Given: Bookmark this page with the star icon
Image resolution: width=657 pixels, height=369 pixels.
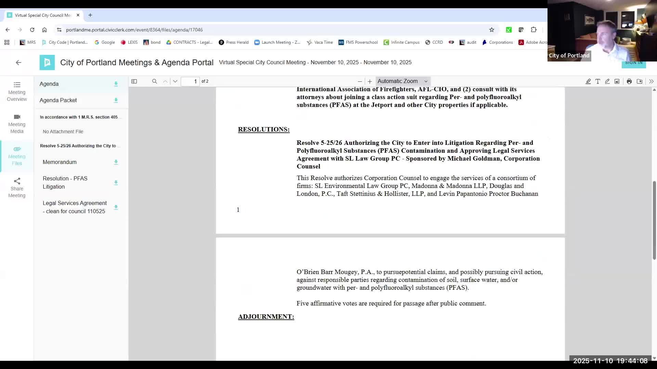Looking at the screenshot, I should click(x=491, y=30).
